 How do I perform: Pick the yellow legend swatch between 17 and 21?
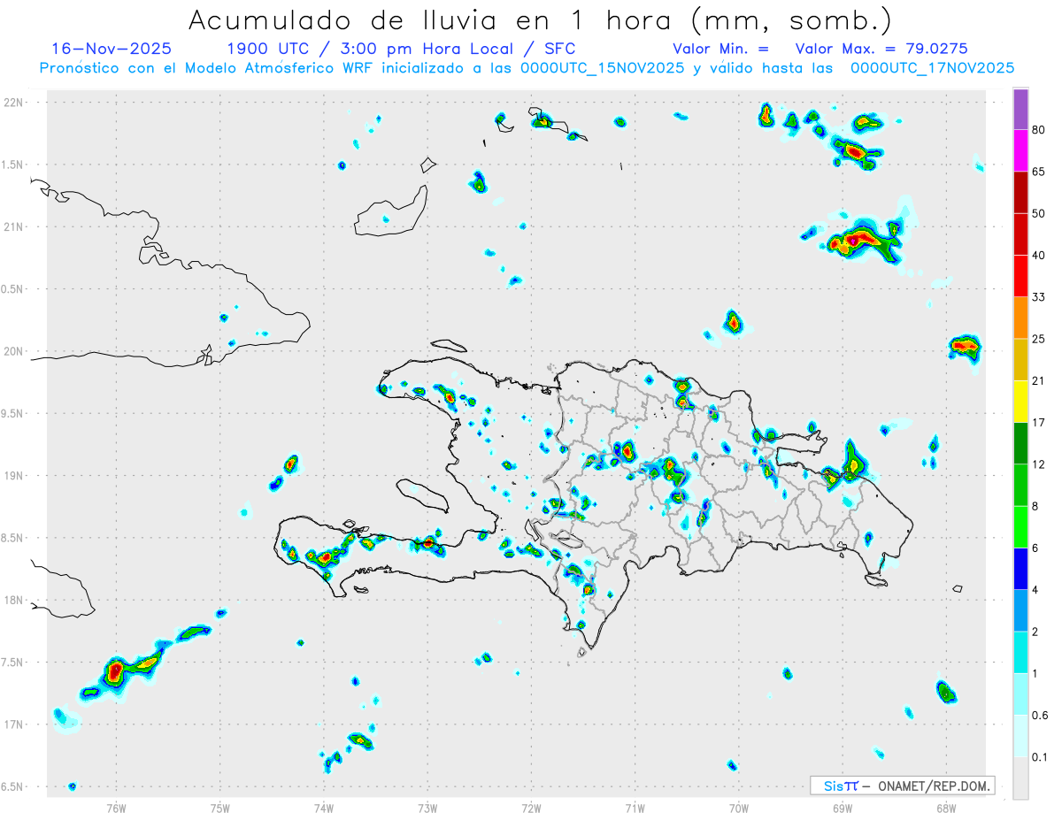[1020, 402]
